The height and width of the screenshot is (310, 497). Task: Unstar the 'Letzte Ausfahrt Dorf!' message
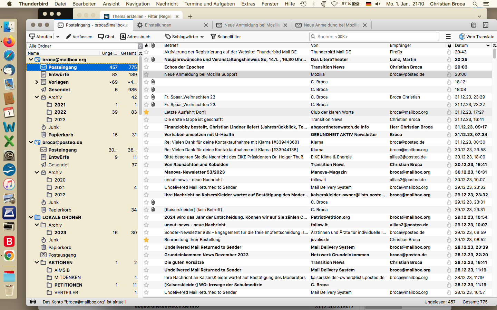pyautogui.click(x=146, y=112)
